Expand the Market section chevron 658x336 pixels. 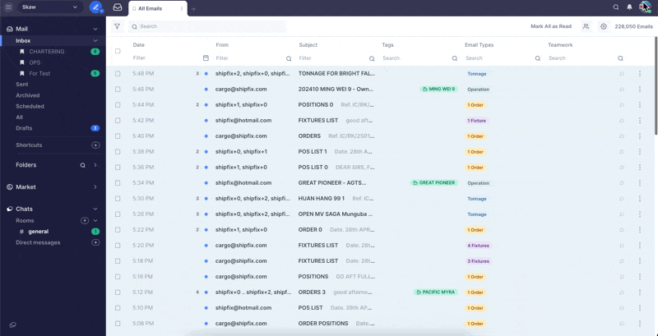tap(95, 187)
